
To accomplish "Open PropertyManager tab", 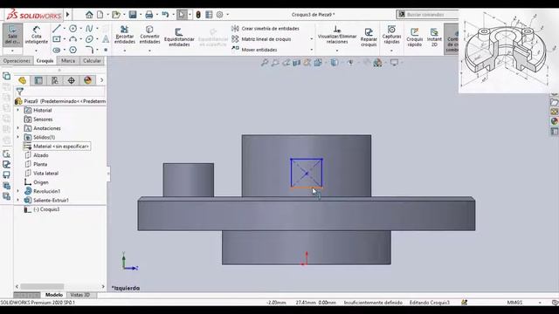I will [x=38, y=80].
